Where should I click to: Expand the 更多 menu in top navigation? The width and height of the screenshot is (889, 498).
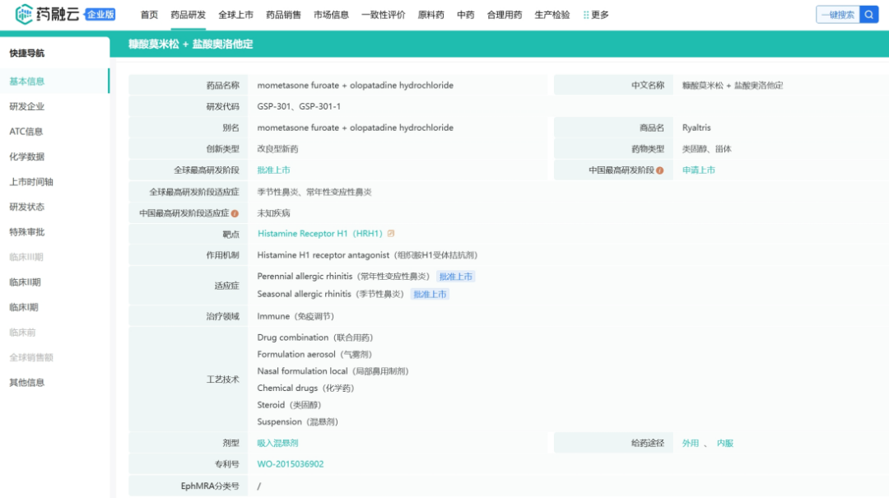(596, 15)
